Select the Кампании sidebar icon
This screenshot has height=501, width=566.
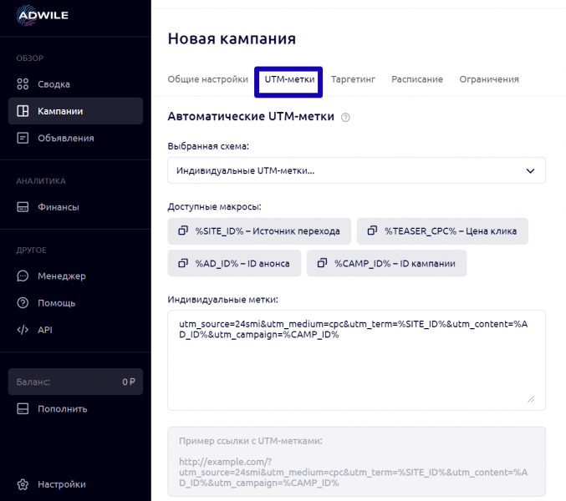[x=23, y=111]
